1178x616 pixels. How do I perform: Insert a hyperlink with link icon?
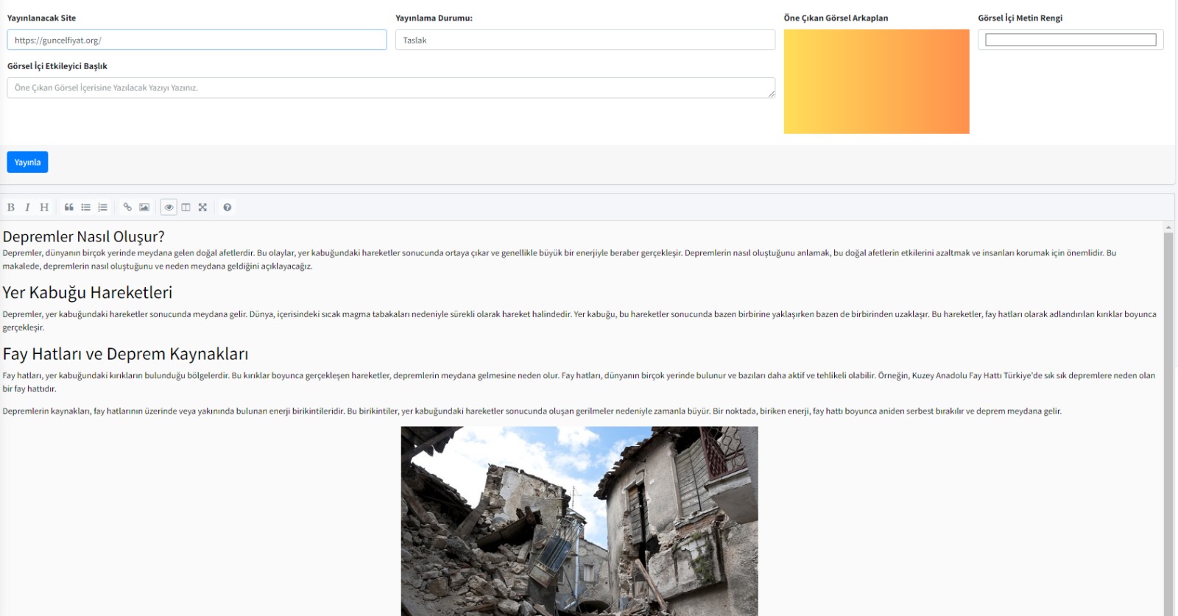point(127,208)
